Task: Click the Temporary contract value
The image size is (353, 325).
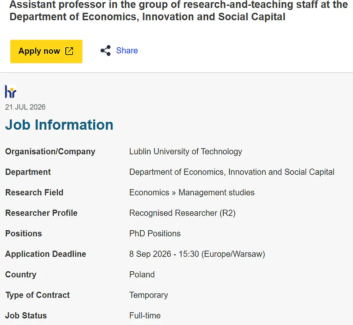Action: [149, 295]
